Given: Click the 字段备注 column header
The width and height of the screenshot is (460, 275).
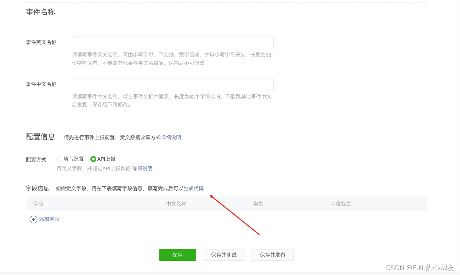Looking at the screenshot, I should pos(341,204).
